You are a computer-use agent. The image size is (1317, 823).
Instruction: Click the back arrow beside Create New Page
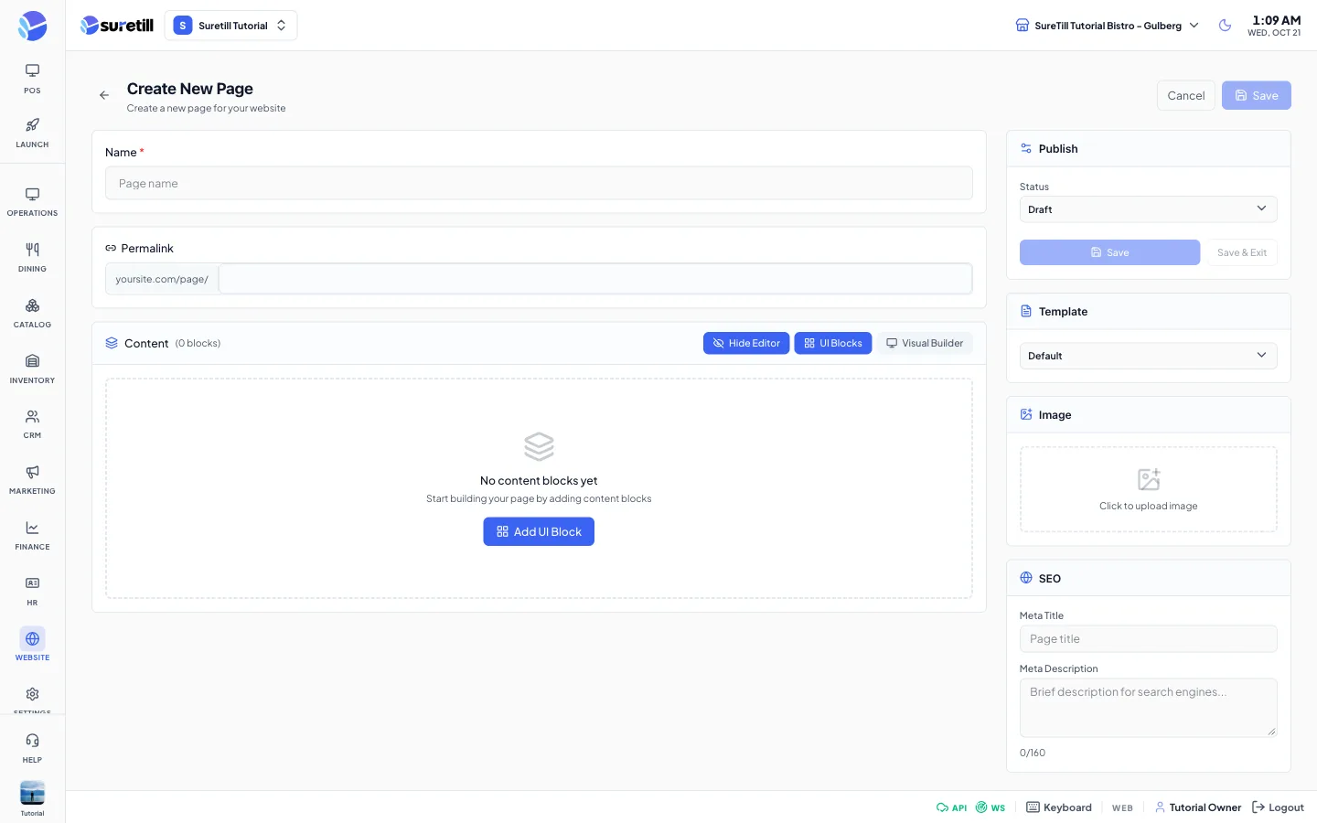tap(104, 95)
